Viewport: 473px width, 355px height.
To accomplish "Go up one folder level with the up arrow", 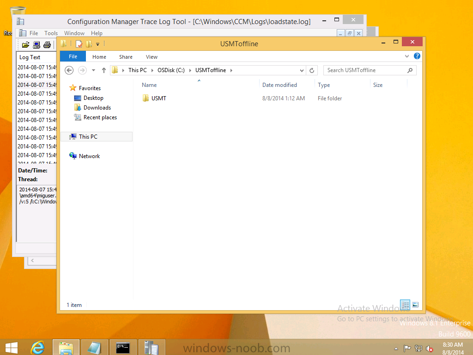I will [x=104, y=70].
